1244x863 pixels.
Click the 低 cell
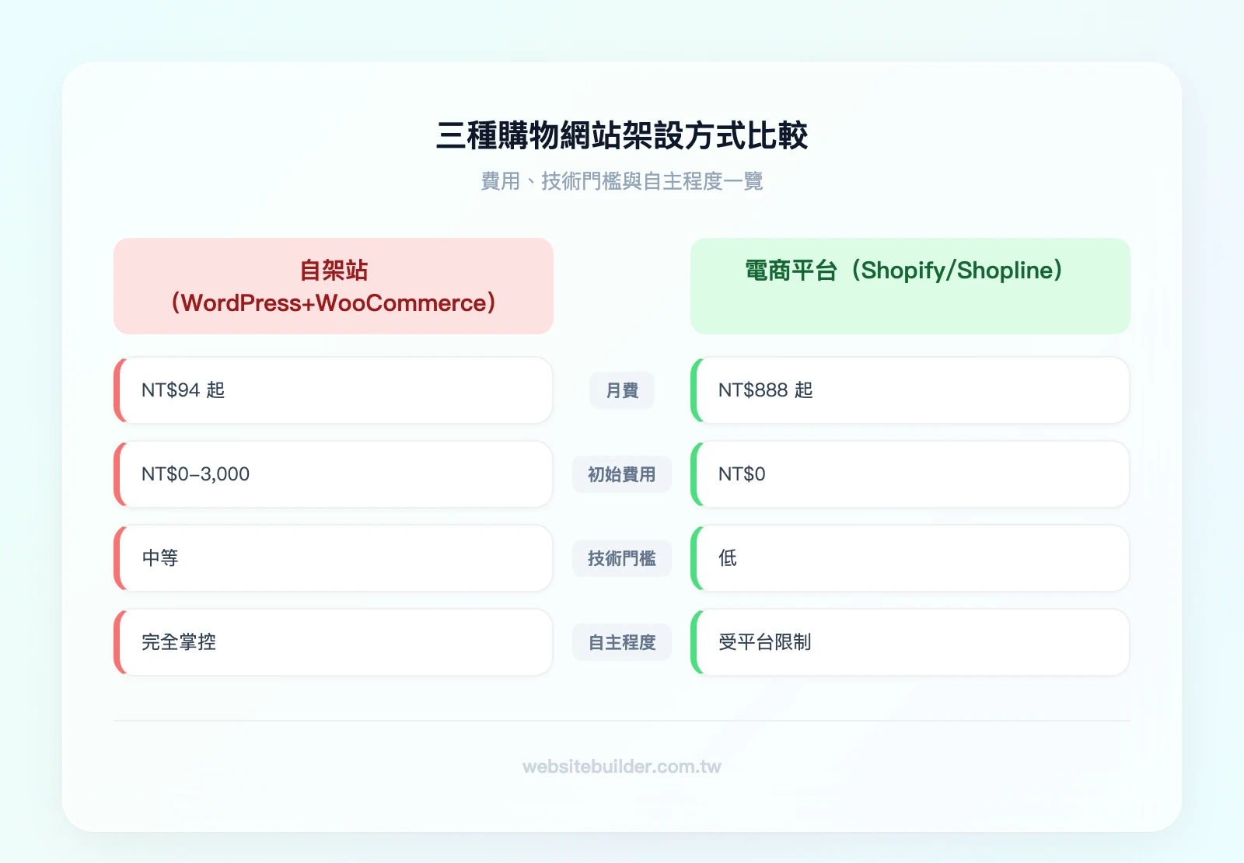tap(910, 558)
